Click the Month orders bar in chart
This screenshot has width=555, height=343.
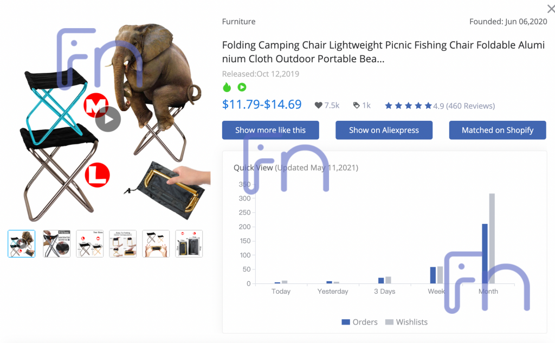(x=485, y=254)
